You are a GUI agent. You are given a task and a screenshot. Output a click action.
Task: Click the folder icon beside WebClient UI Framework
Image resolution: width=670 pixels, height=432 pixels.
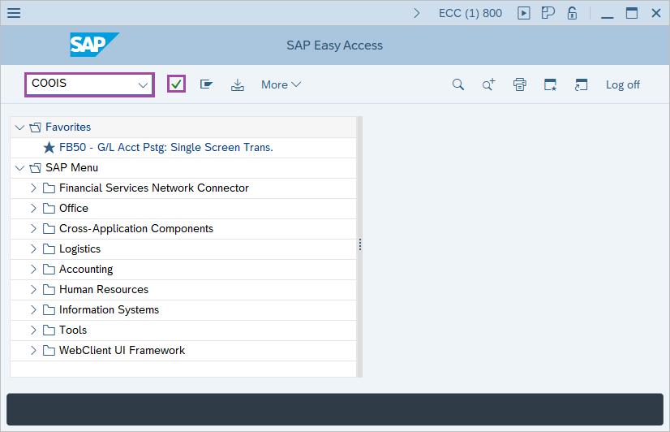tap(49, 350)
